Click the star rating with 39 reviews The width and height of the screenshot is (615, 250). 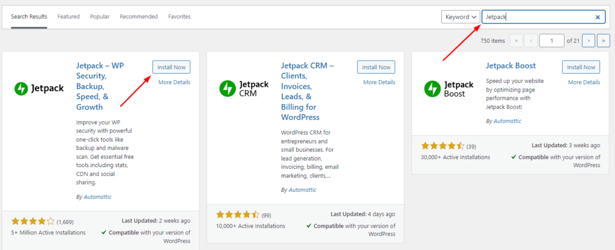pyautogui.click(x=443, y=147)
